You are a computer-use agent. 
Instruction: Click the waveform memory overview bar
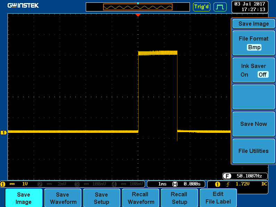point(137,7)
